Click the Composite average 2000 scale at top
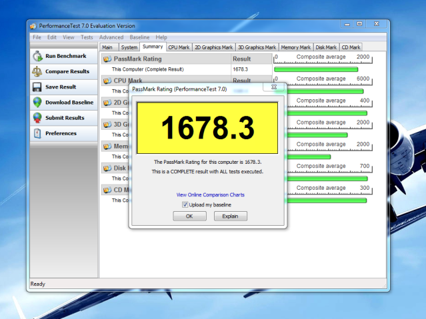The image size is (426, 319). pos(323,58)
